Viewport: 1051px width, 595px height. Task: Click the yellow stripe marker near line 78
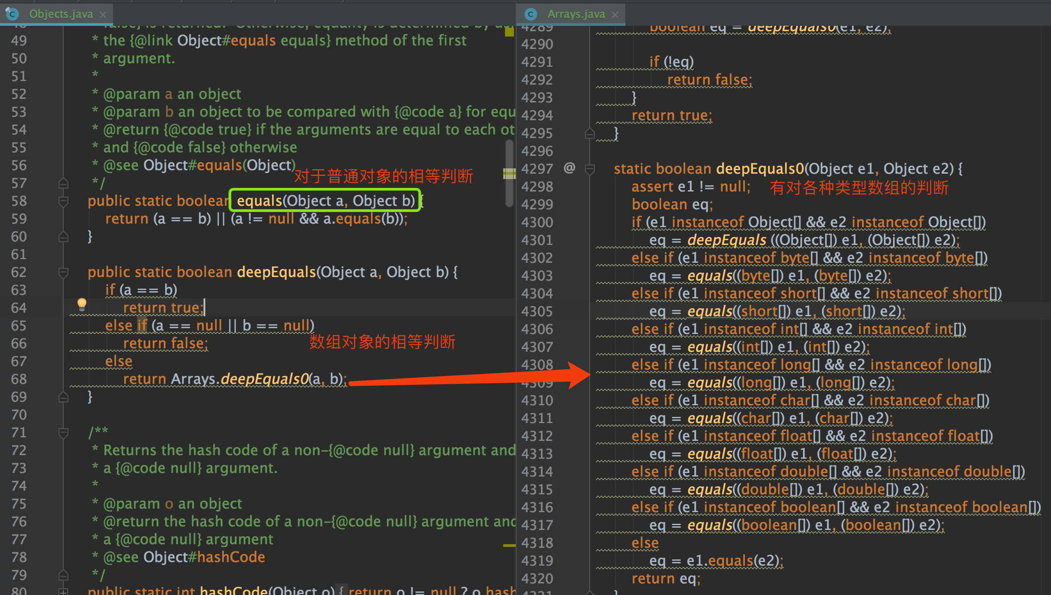pyautogui.click(x=509, y=545)
